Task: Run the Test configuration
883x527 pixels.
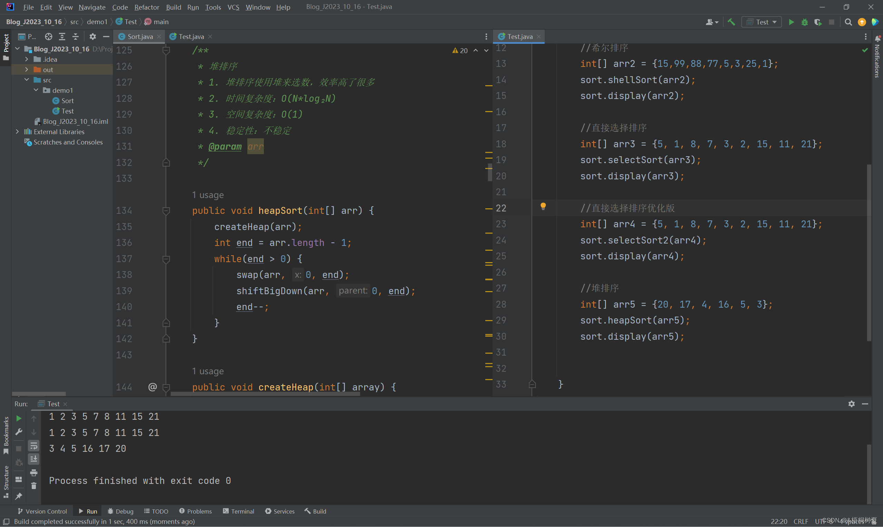Action: pos(791,22)
